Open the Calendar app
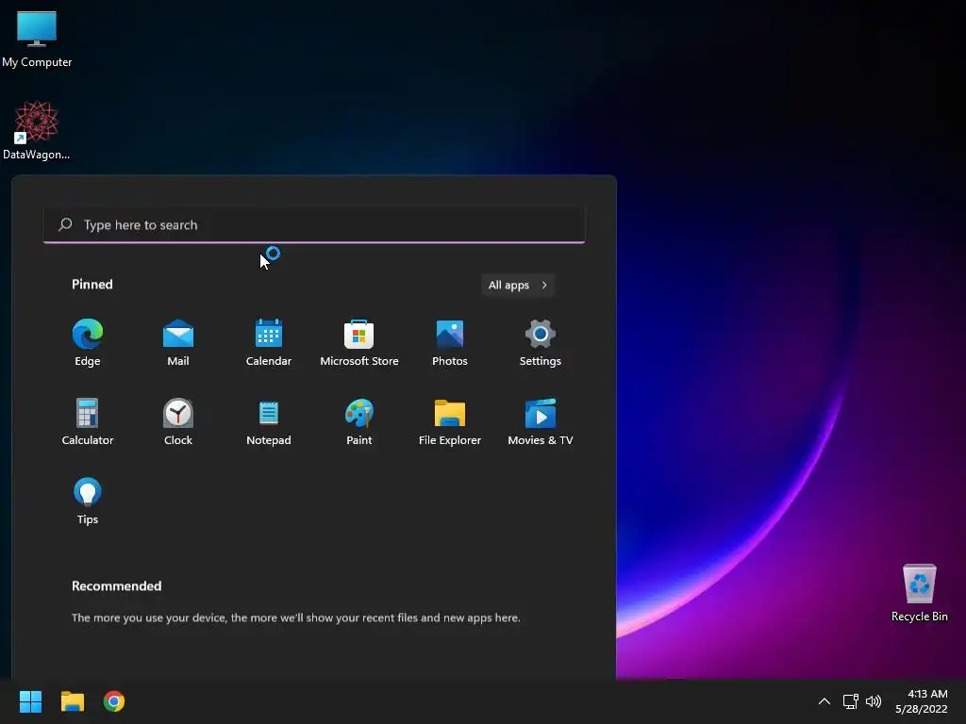Image resolution: width=966 pixels, height=724 pixels. 269,342
